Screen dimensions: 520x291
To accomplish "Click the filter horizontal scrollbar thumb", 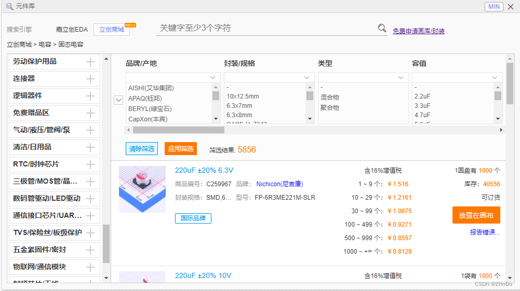I will pyautogui.click(x=178, y=130).
